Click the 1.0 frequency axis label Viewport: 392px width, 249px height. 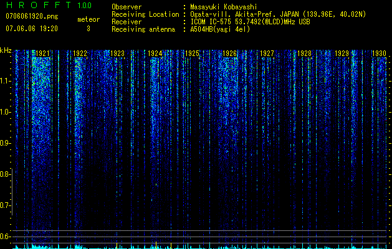(4, 112)
